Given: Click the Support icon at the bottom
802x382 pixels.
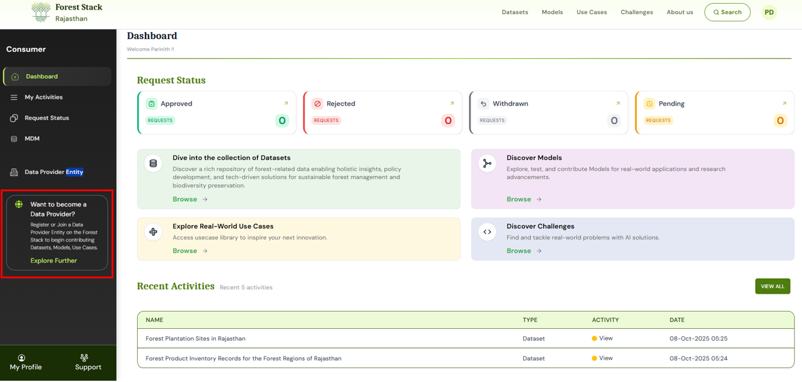Looking at the screenshot, I should tap(84, 358).
